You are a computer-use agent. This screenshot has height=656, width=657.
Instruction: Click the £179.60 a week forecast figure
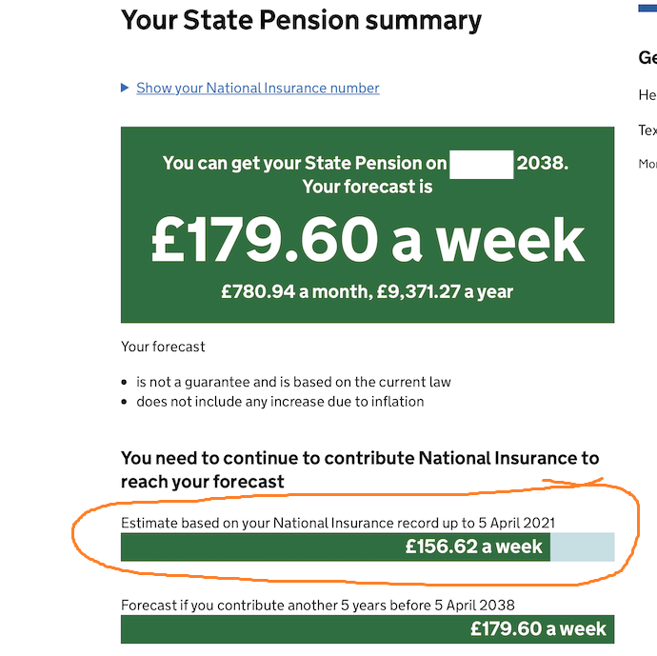(x=367, y=241)
